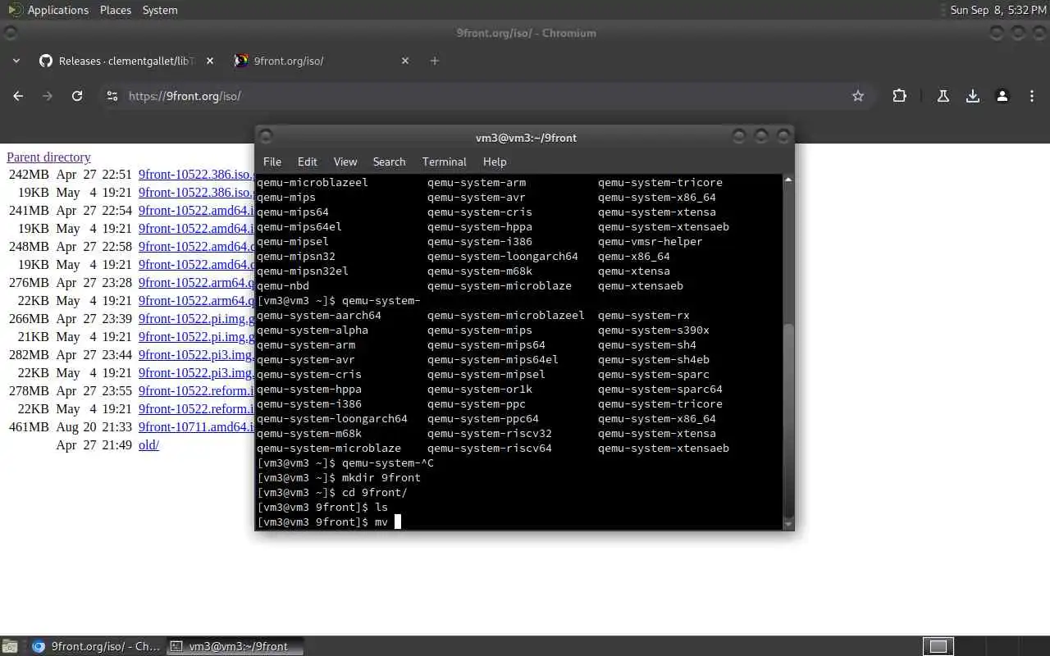
Task: Open the first 9front-10522.386.iso link
Action: tap(196, 174)
